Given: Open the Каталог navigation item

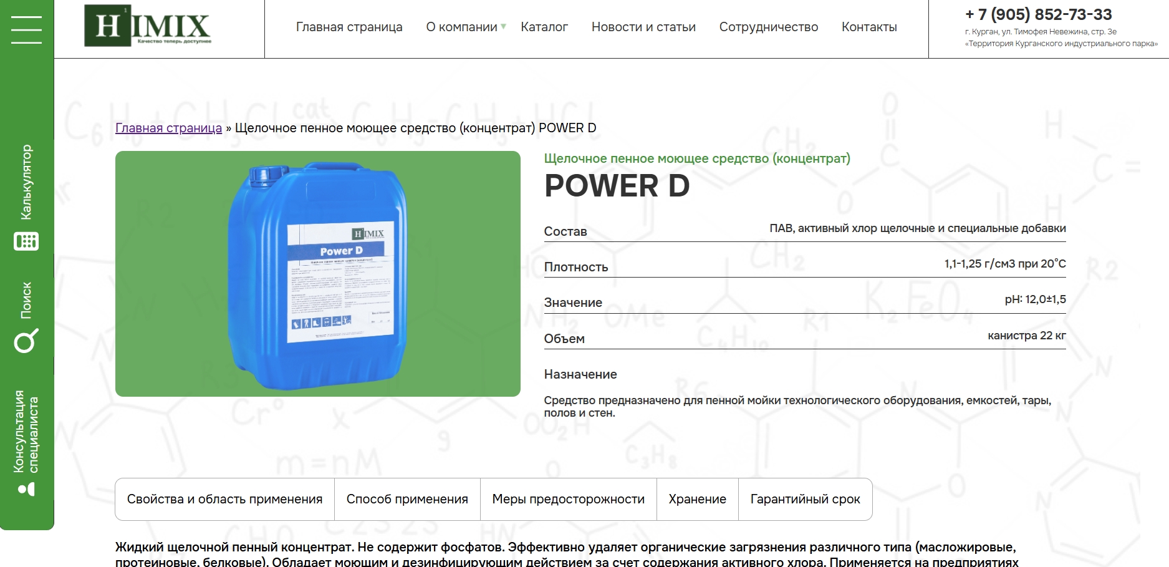Looking at the screenshot, I should [x=544, y=27].
